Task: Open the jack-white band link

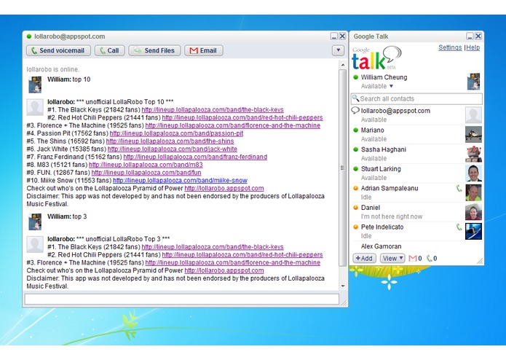Action: coord(173,149)
